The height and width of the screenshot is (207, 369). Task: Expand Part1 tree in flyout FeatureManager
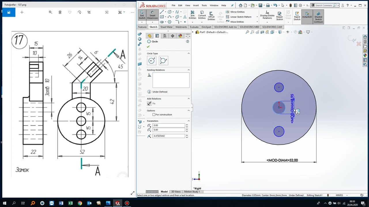[193, 32]
